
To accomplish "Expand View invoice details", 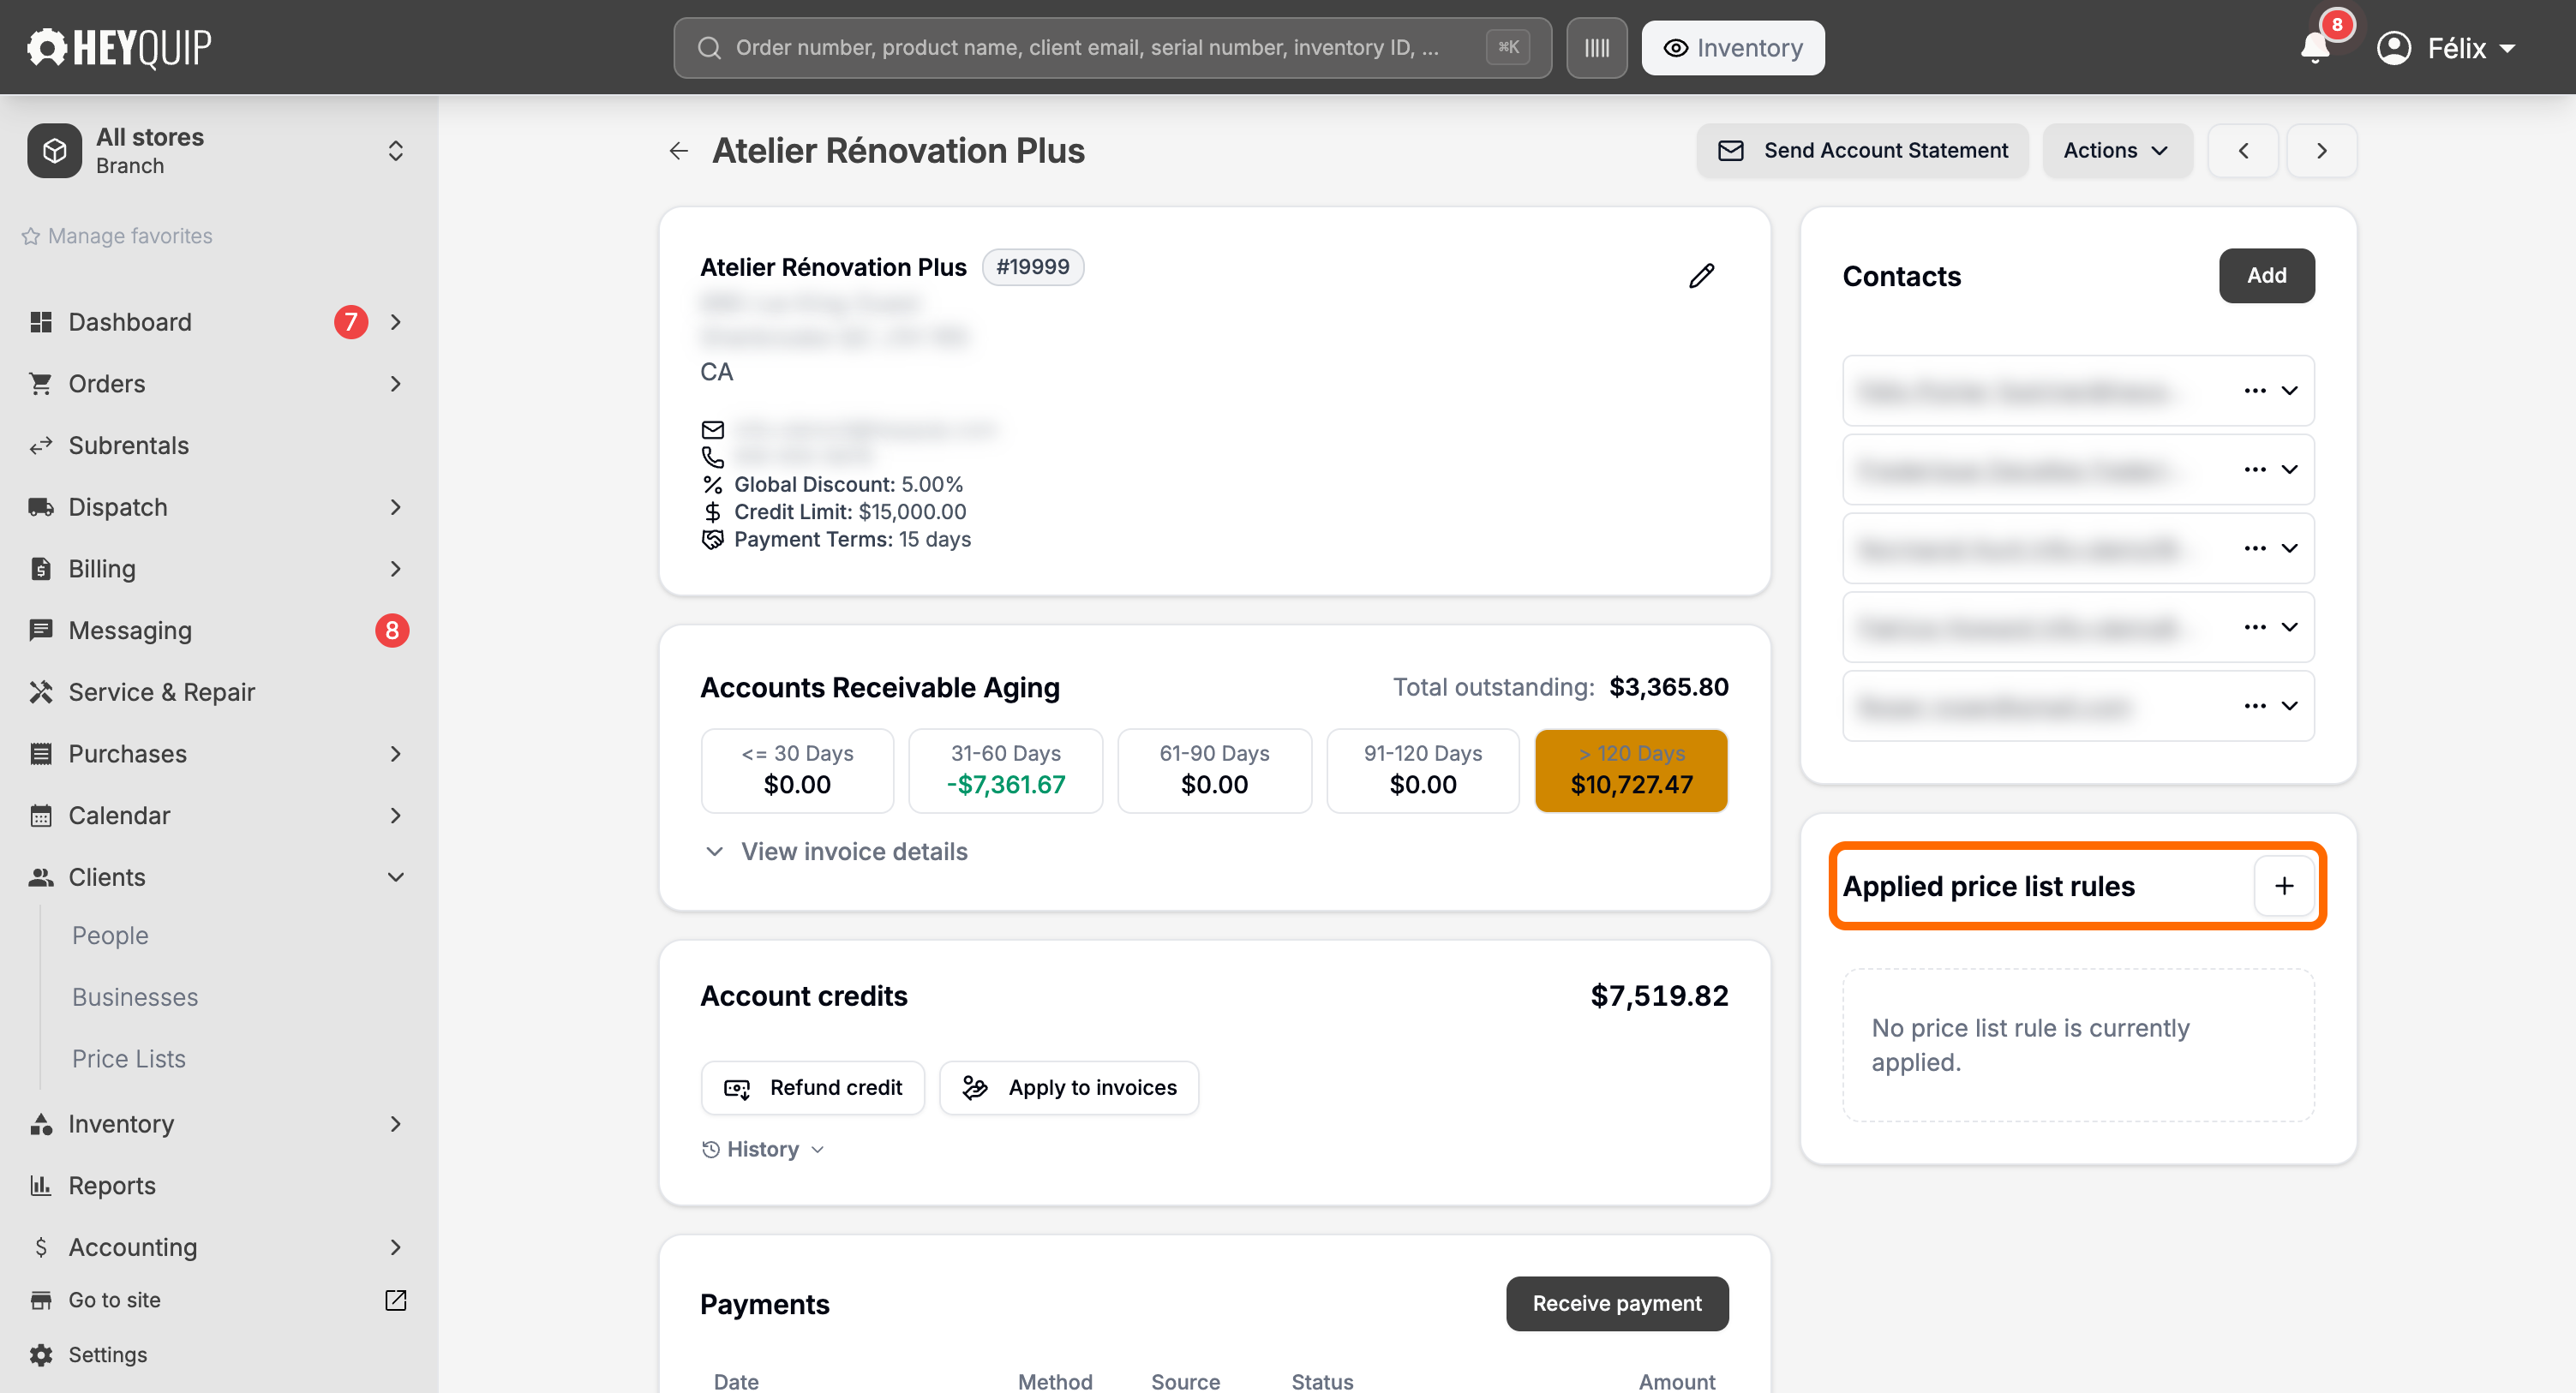I will point(836,852).
